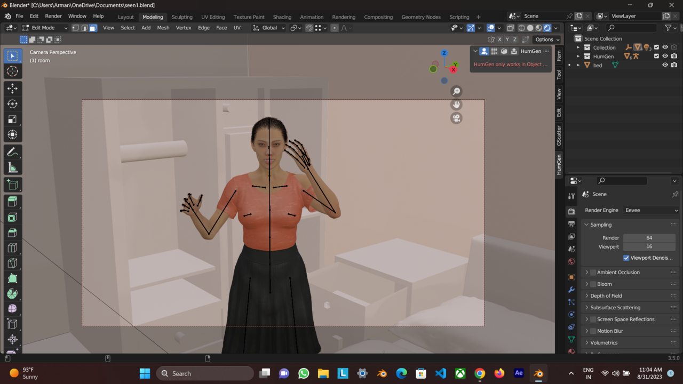
Task: Click the camera view icon in the viewport gizmo area
Action: pyautogui.click(x=456, y=118)
